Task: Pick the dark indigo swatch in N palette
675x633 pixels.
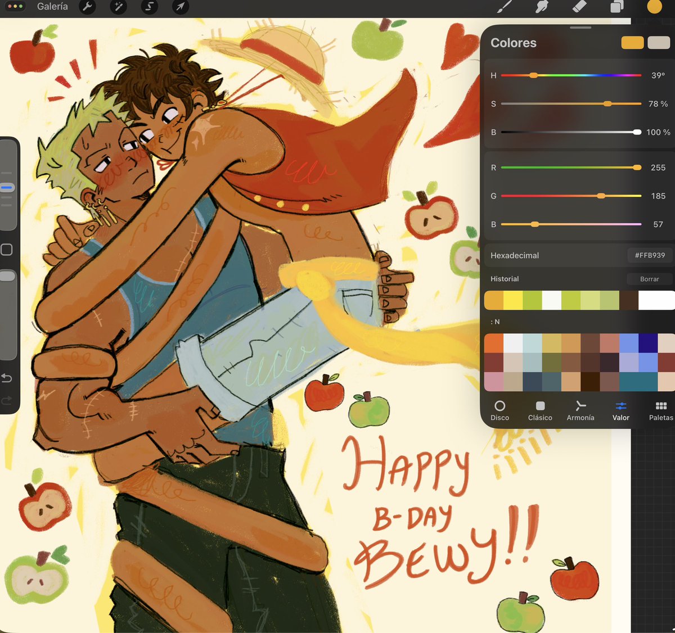Action: 648,343
